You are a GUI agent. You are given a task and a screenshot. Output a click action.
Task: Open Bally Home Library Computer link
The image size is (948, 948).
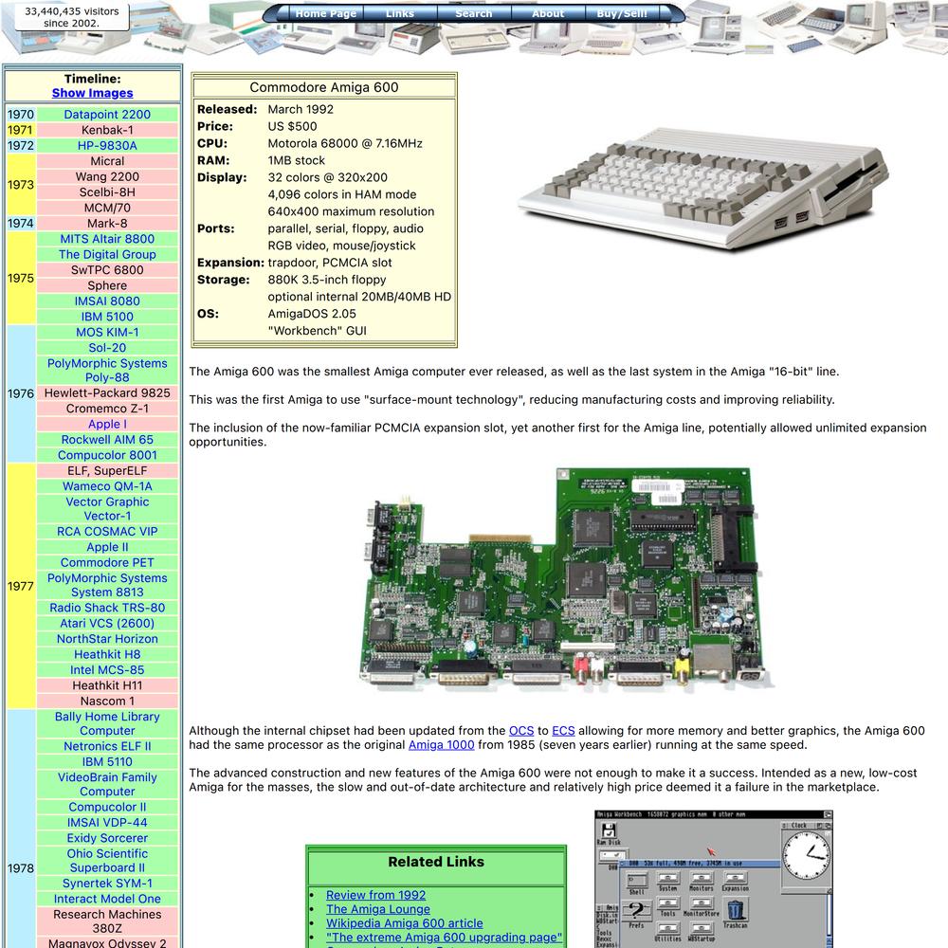pyautogui.click(x=107, y=723)
